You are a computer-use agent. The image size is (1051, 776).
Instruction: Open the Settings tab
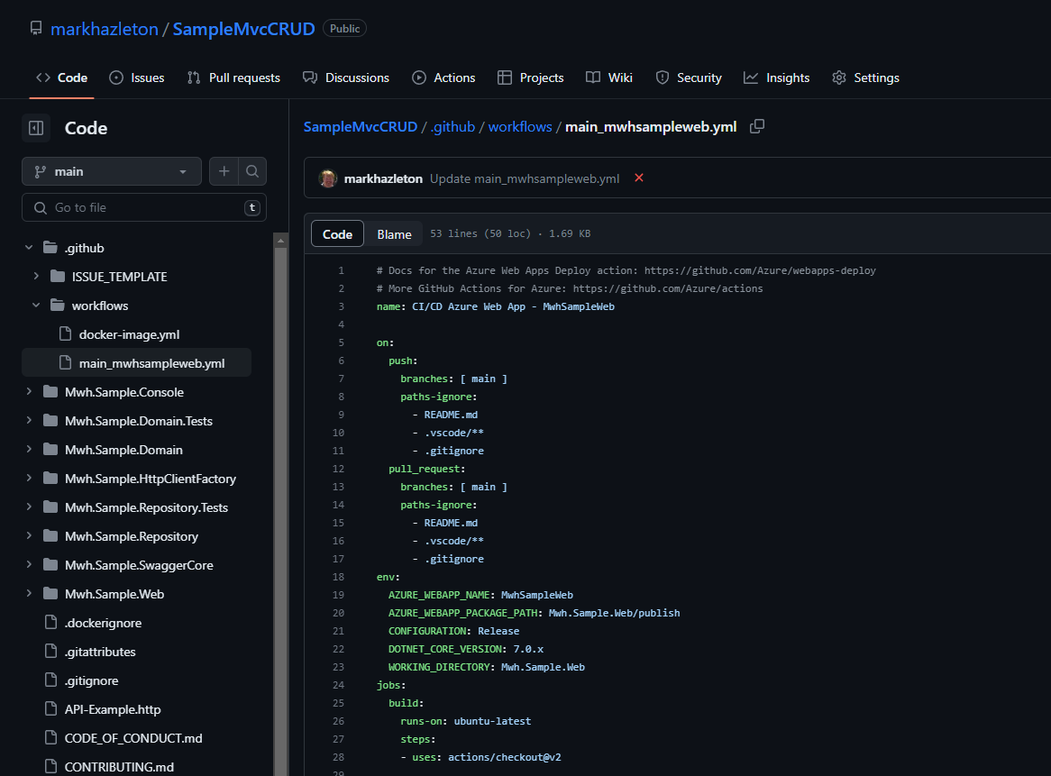865,78
